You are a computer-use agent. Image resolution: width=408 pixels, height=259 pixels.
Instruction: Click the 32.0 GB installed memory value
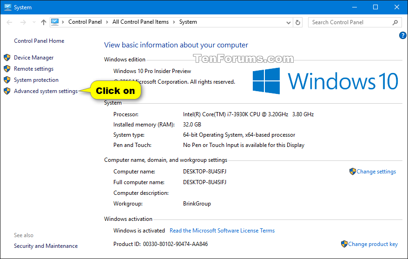tap(192, 125)
